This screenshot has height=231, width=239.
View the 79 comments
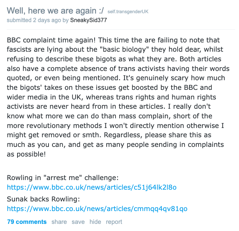[27, 222]
